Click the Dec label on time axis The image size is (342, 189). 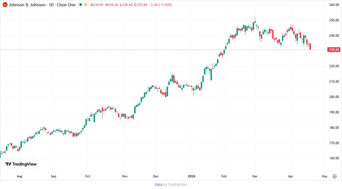coord(156,176)
